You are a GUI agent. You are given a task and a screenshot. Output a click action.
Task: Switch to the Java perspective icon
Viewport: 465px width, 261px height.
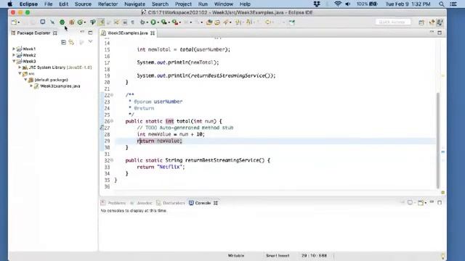coord(440,22)
